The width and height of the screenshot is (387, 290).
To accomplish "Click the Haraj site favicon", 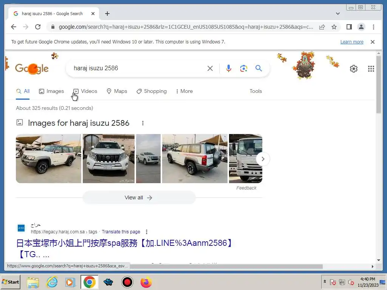I will tap(21, 228).
